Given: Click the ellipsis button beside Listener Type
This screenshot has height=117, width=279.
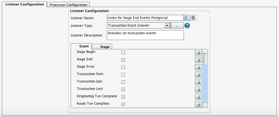Looking at the screenshot, I should (177, 25).
